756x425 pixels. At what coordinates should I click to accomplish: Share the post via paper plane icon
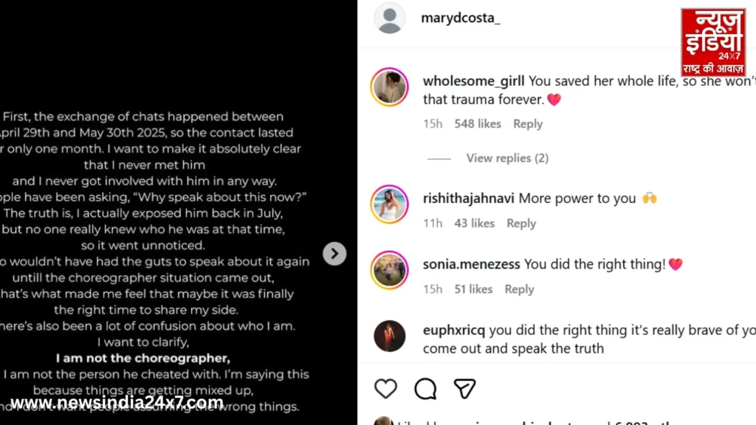pyautogui.click(x=464, y=389)
